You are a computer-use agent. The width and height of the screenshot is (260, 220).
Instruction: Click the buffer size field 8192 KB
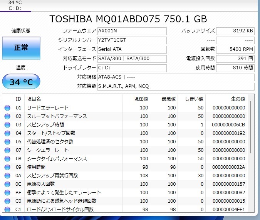pos(235,31)
